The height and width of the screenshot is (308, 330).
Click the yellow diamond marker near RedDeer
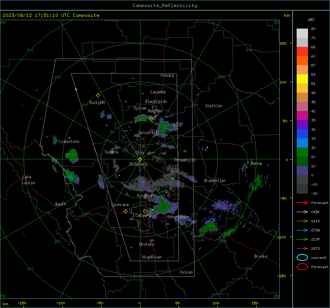tap(151, 119)
